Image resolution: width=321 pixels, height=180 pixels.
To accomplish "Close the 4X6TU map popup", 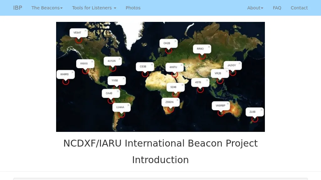I will click(182, 65).
